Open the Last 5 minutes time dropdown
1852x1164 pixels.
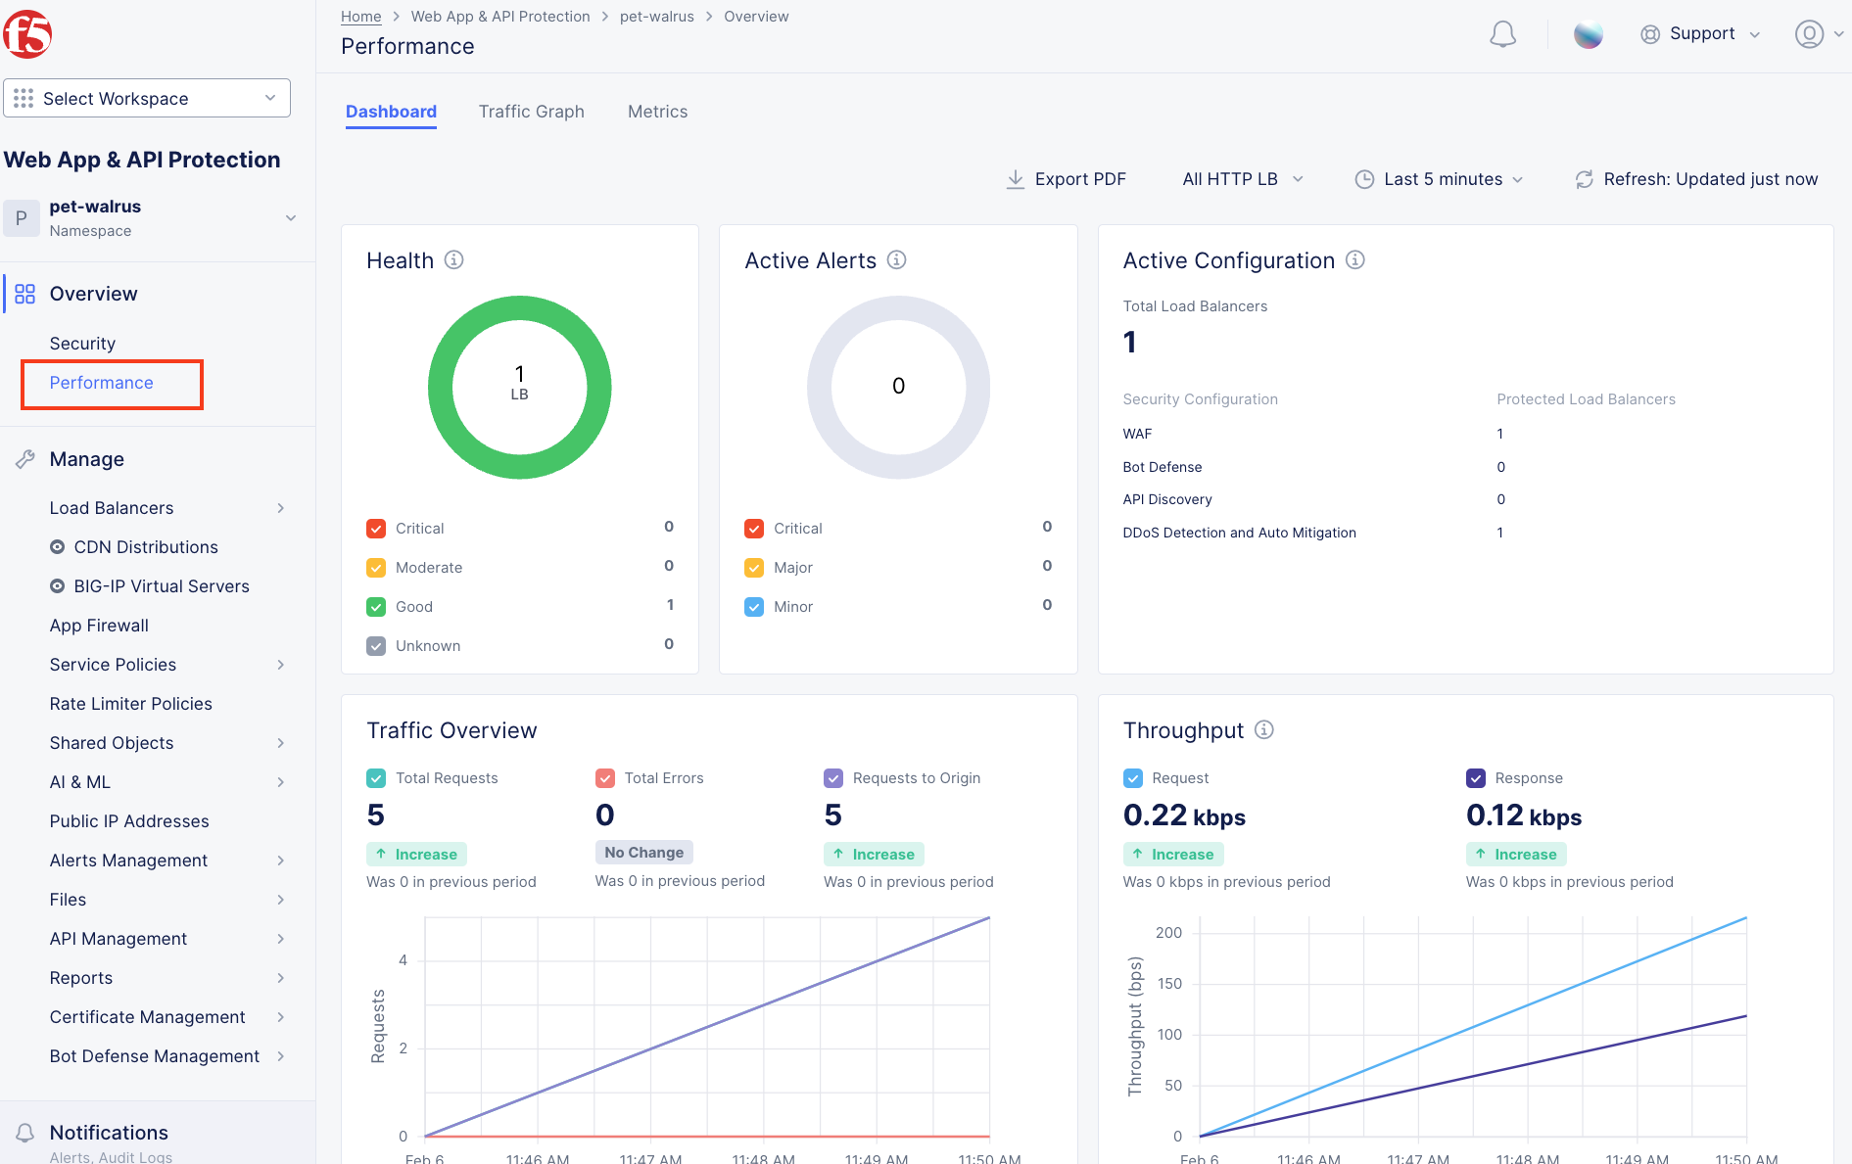click(1440, 179)
